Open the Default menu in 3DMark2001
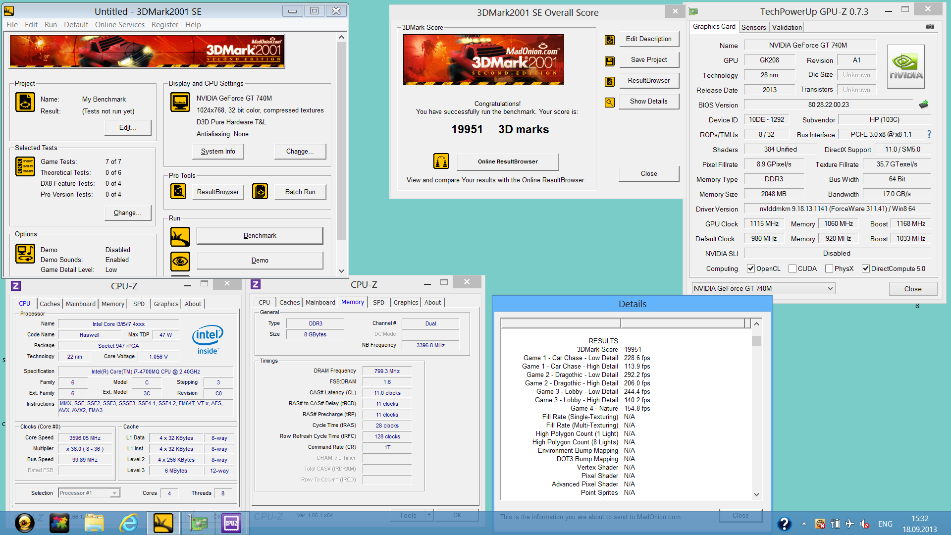 click(76, 25)
